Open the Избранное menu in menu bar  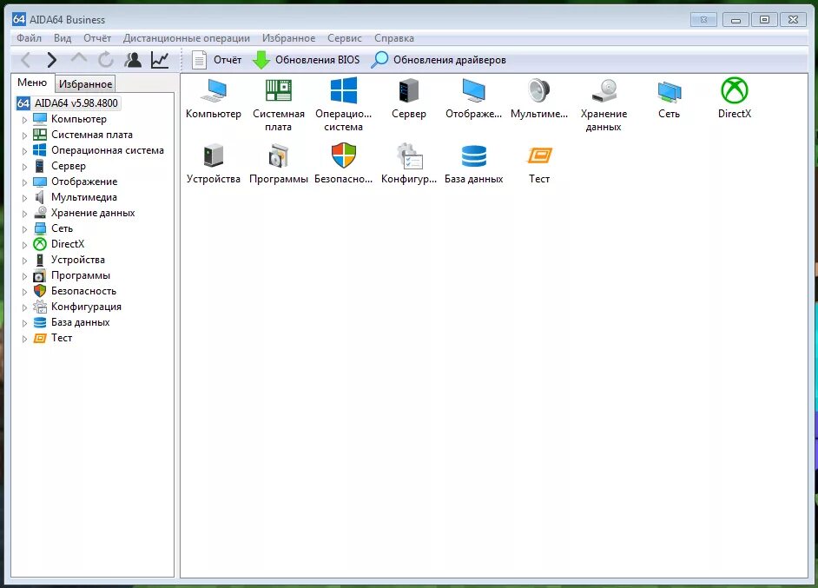click(x=288, y=38)
